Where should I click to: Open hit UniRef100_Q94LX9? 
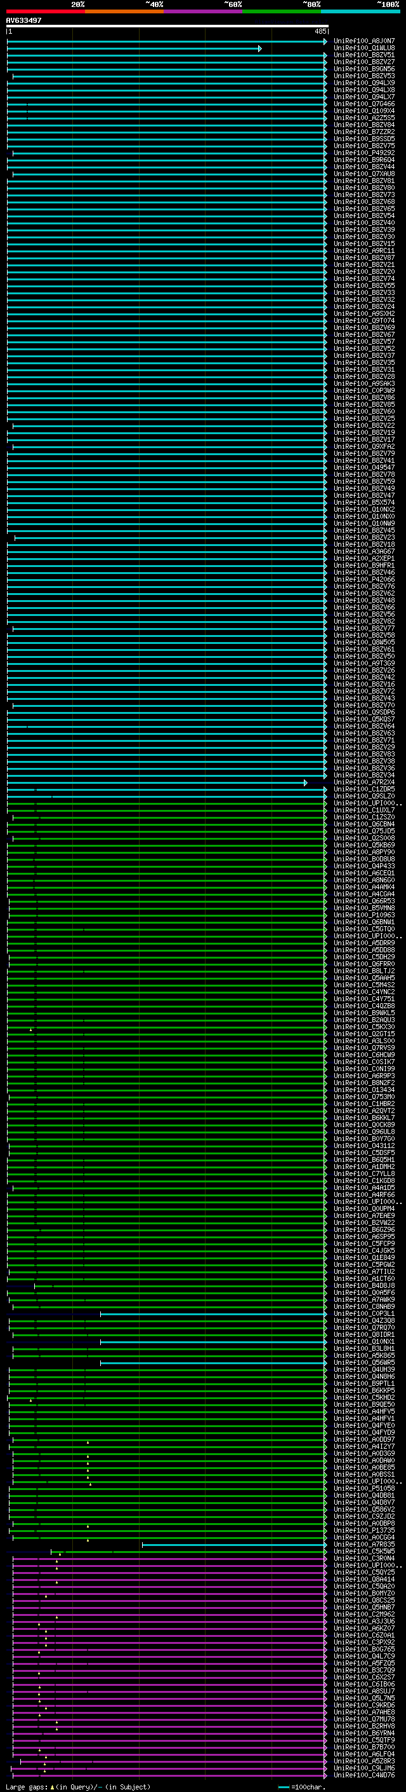[x=364, y=83]
